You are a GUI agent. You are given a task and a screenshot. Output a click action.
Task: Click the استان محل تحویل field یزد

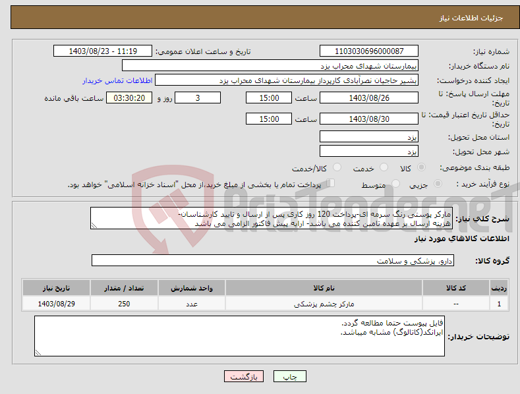[369, 136]
